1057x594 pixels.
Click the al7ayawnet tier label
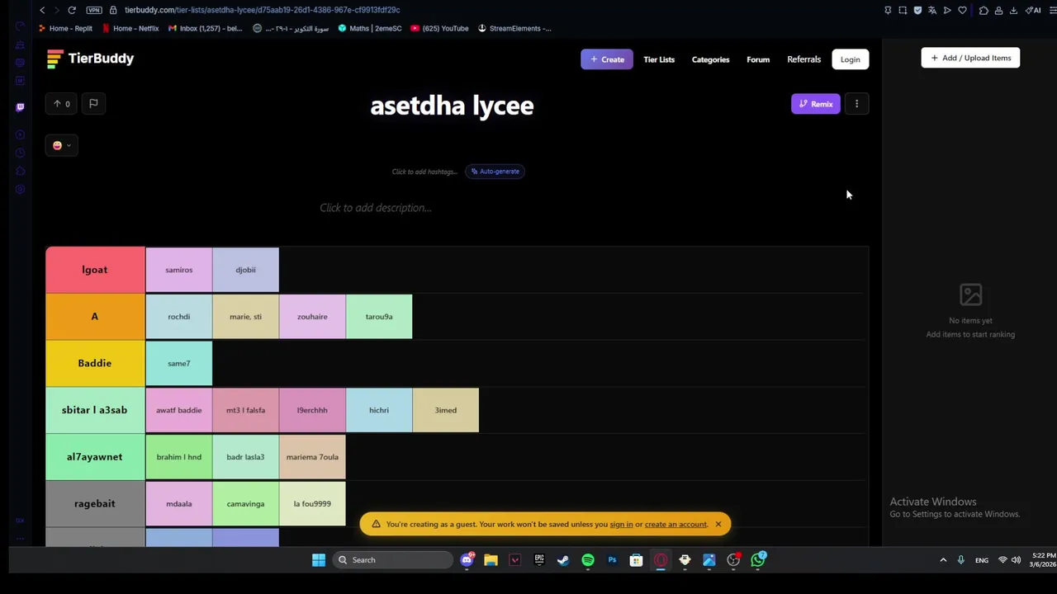pos(95,457)
